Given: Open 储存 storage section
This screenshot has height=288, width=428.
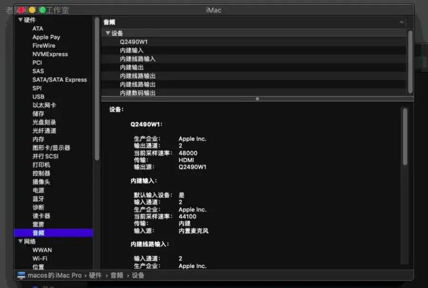Looking at the screenshot, I should 38,114.
